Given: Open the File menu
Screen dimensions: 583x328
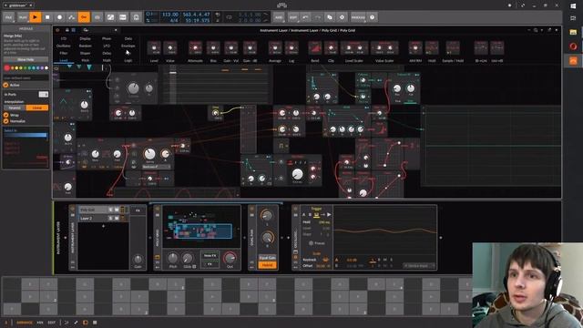Looking at the screenshot, I should coord(8,17).
